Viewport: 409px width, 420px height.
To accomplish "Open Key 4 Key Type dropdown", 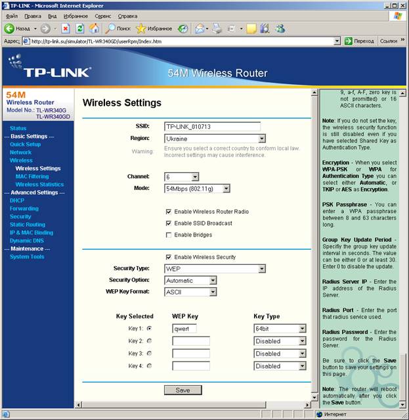I will coord(280,366).
